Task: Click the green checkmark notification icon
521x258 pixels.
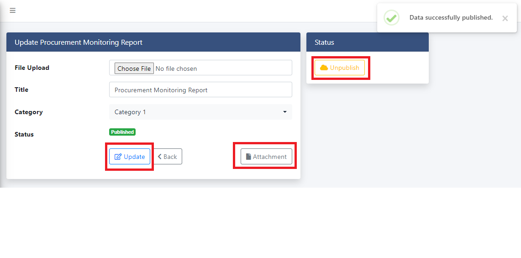Action: tap(391, 18)
